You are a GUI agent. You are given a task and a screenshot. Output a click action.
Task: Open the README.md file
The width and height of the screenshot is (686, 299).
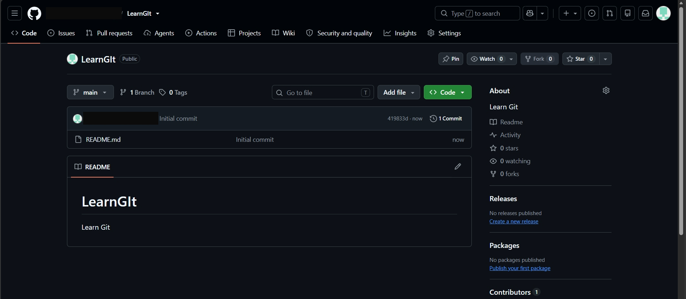(x=103, y=140)
